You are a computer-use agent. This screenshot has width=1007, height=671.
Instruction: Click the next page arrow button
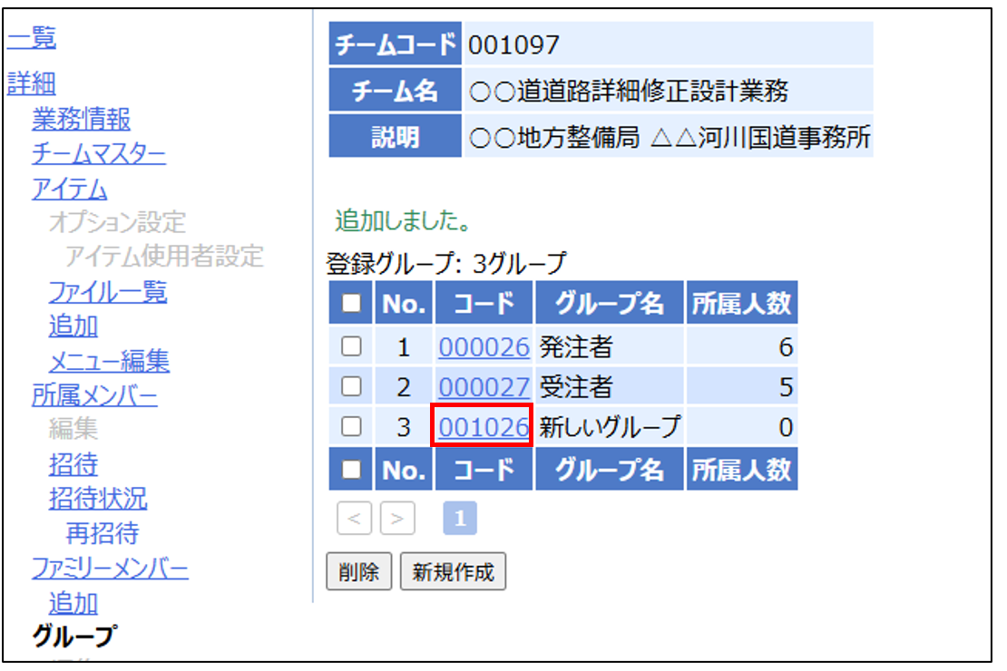click(x=396, y=519)
